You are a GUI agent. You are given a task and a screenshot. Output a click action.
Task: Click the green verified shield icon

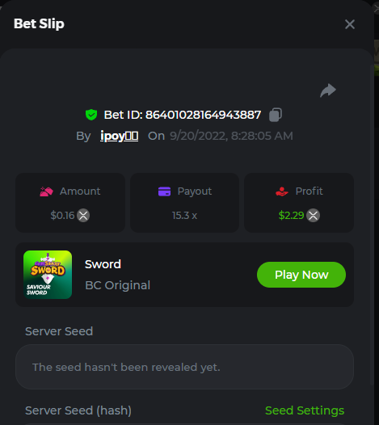(x=91, y=115)
